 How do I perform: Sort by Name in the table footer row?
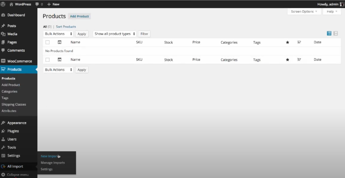tap(75, 60)
